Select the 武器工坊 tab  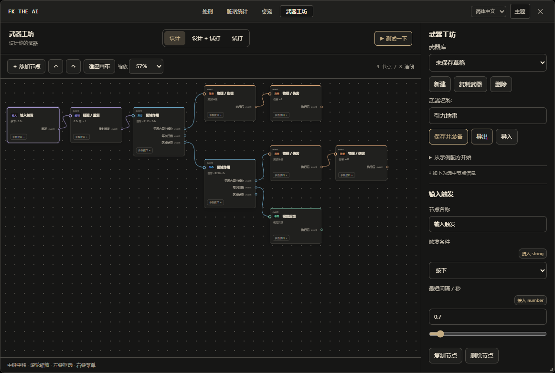(296, 11)
